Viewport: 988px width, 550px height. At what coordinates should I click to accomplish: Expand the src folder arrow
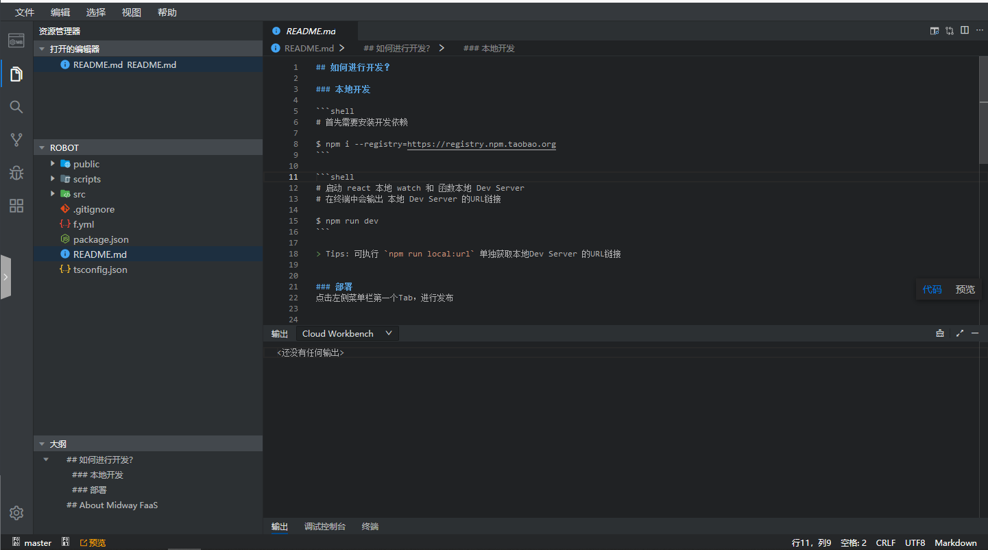tap(53, 194)
